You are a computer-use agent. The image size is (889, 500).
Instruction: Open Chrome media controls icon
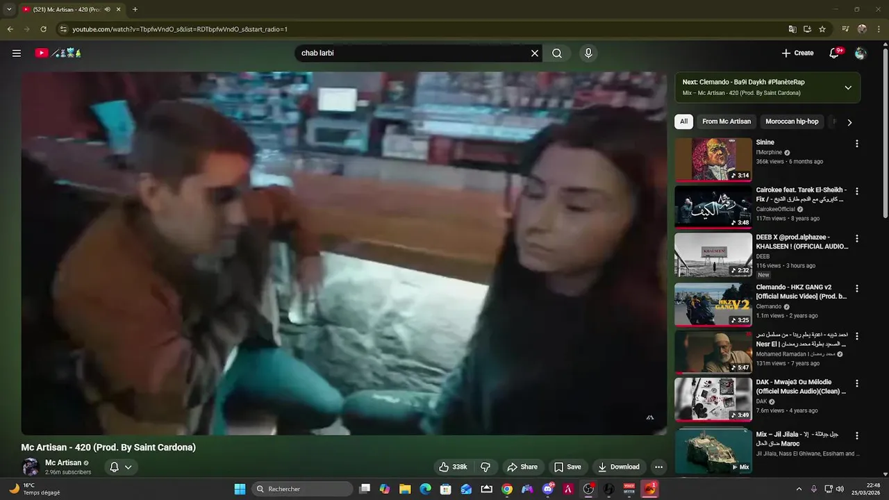coord(845,29)
